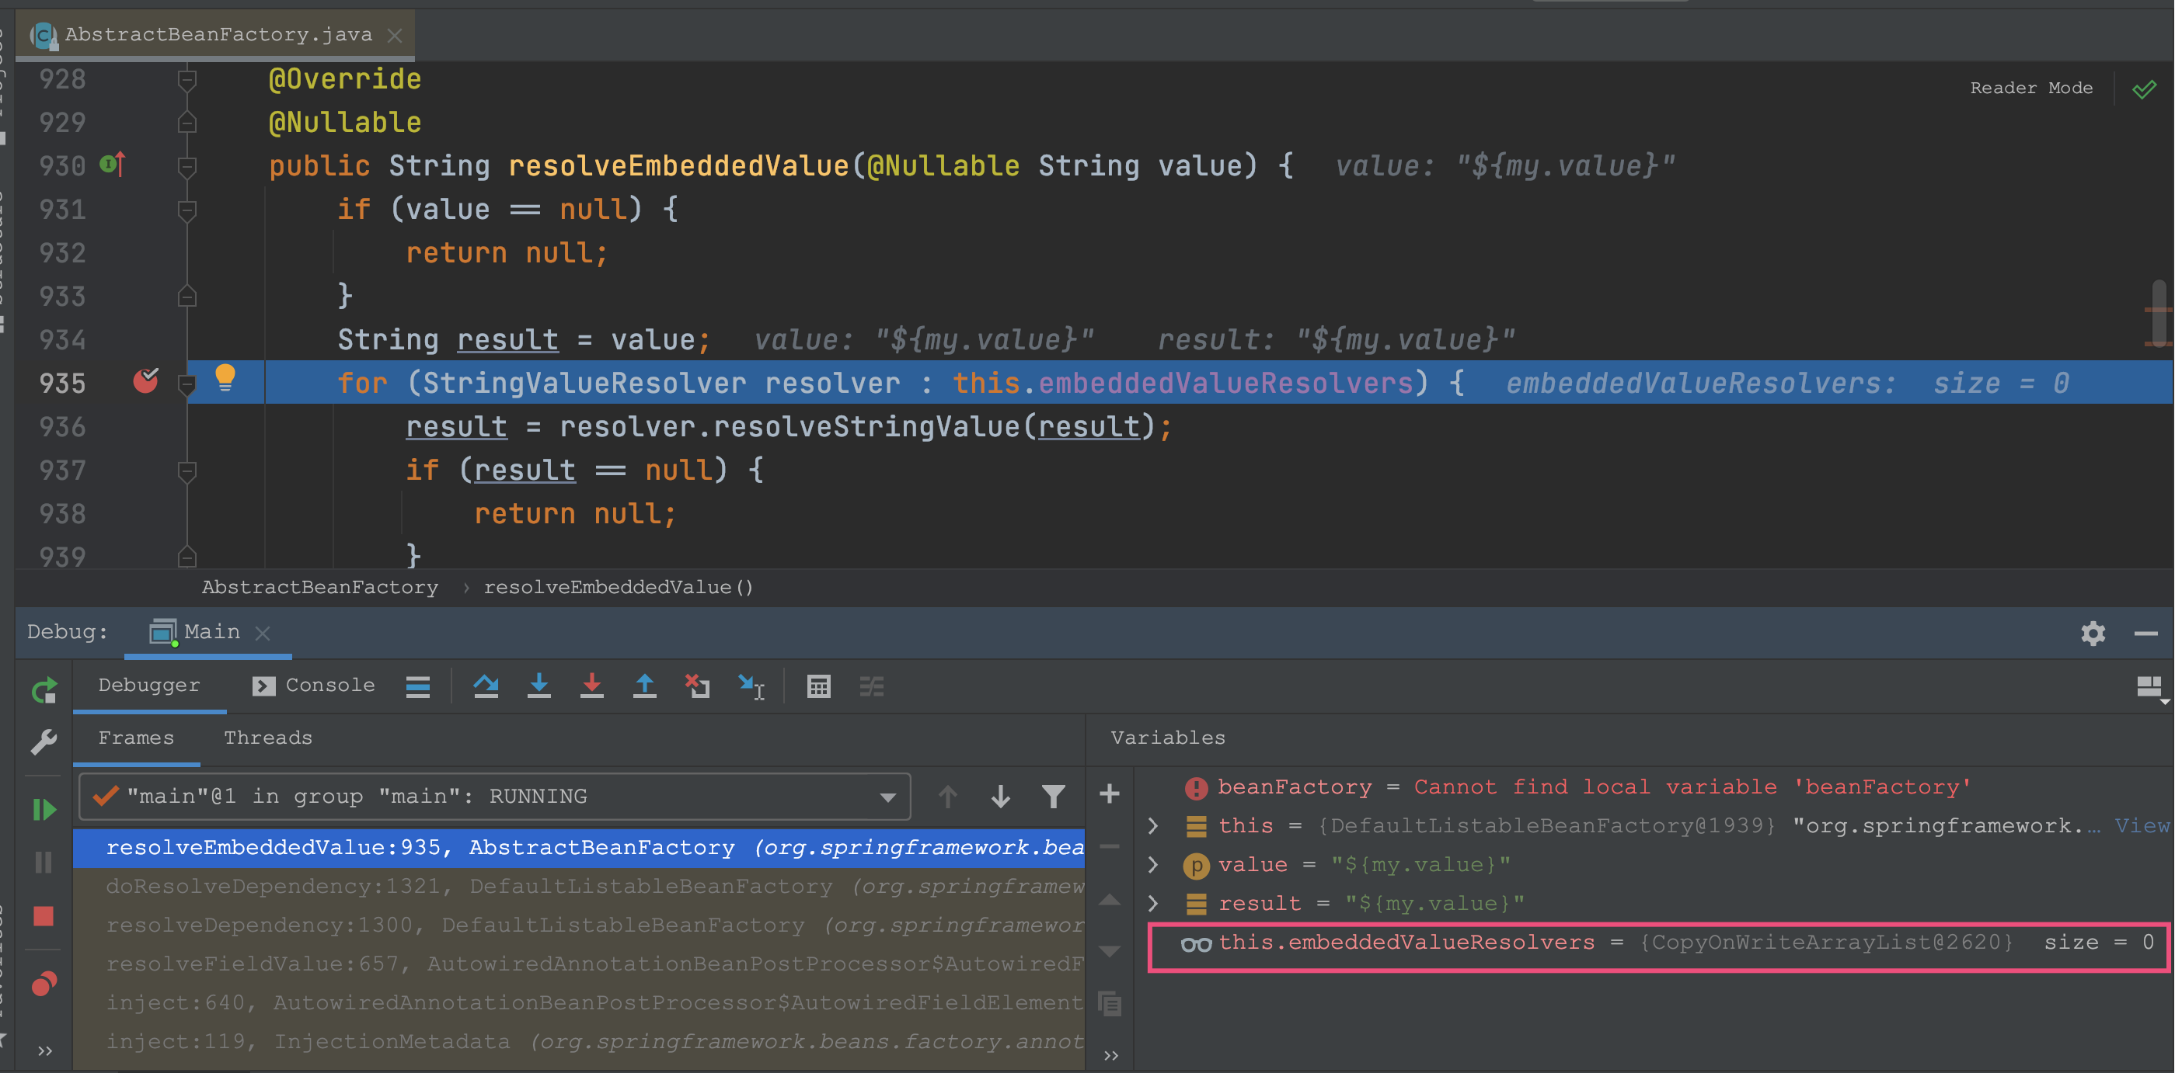
Task: Click the green inspection checkmark
Action: [2143, 89]
